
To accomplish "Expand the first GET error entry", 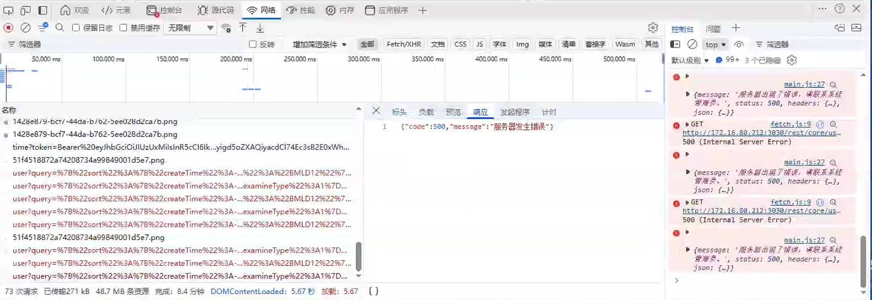I will pyautogui.click(x=687, y=125).
